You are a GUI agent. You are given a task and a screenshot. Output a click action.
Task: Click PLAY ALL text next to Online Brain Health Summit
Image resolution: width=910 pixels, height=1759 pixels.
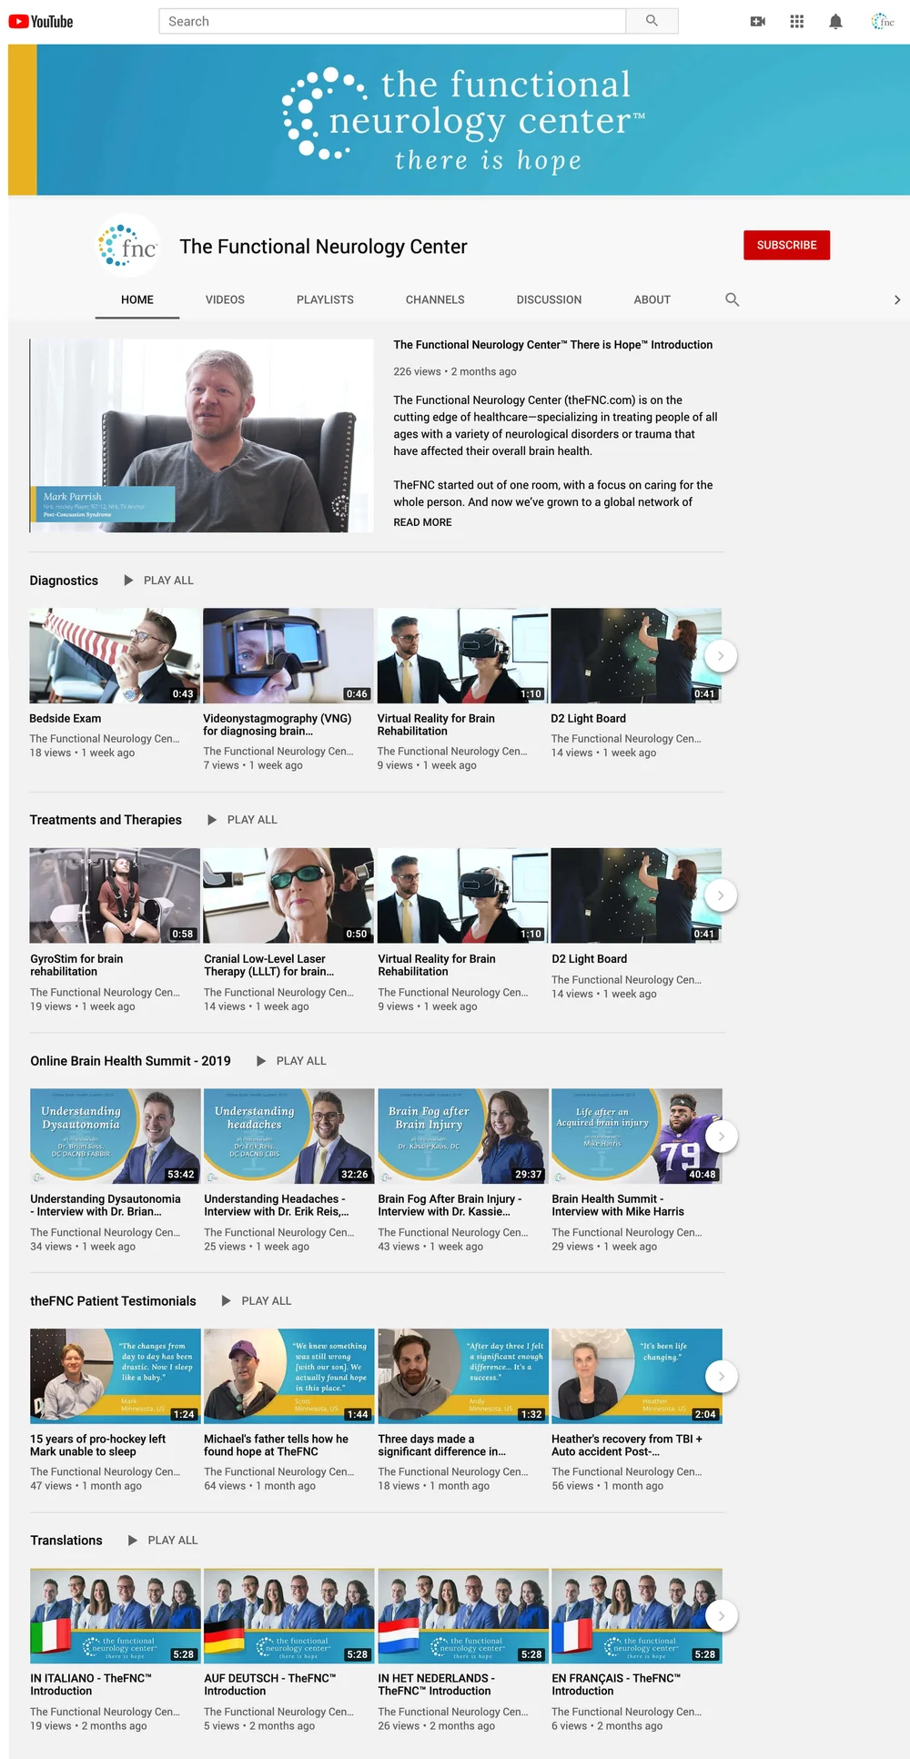[301, 1061]
